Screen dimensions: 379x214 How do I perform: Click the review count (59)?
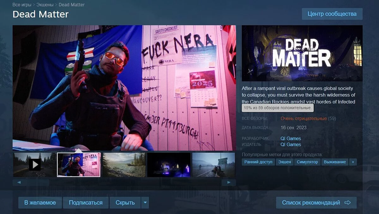[x=332, y=118]
